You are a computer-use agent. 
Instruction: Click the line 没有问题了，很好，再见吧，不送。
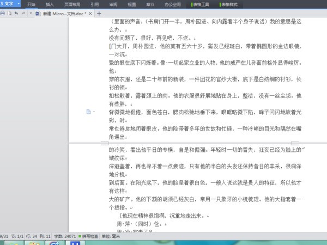coord(152,38)
